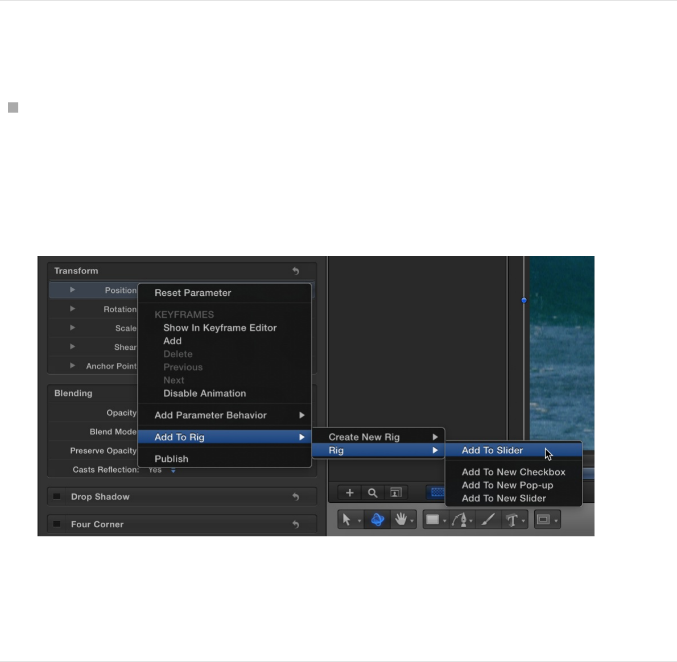This screenshot has height=662, width=677.
Task: Expand the Rotation parameter
Action: coord(73,309)
